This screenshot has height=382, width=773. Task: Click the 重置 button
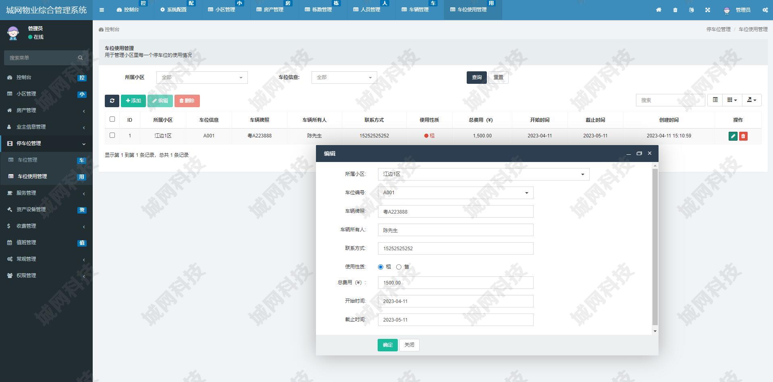click(x=499, y=77)
